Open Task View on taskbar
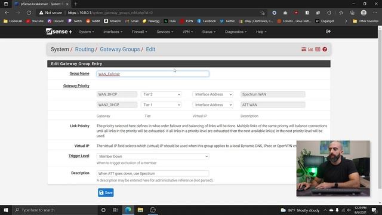 [x=115, y=210]
